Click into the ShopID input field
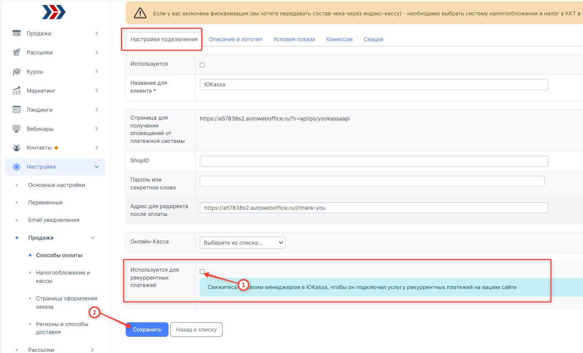Screen dimensions: 583x353 (x=374, y=161)
